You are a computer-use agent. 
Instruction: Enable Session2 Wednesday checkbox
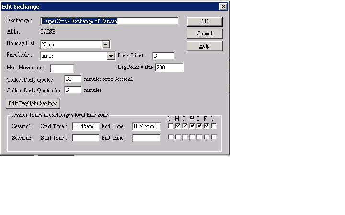point(192,137)
